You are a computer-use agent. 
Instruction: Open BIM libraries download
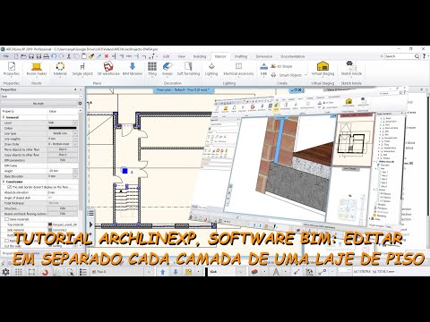tap(133, 69)
